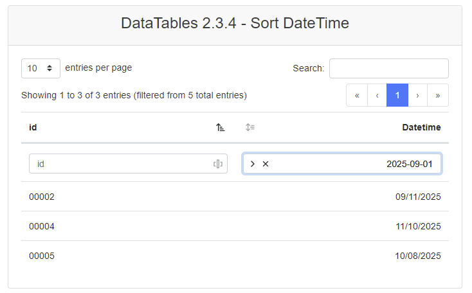Click the ascending sort icon for id column
The width and height of the screenshot is (472, 293).
point(221,127)
